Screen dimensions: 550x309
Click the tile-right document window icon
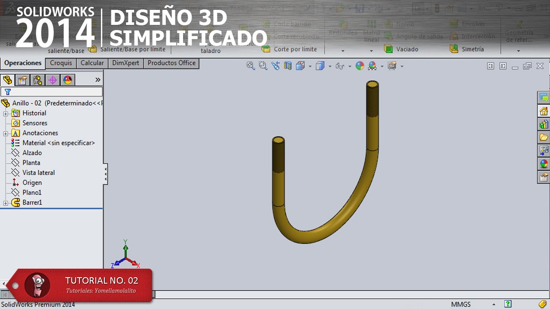tap(503, 66)
